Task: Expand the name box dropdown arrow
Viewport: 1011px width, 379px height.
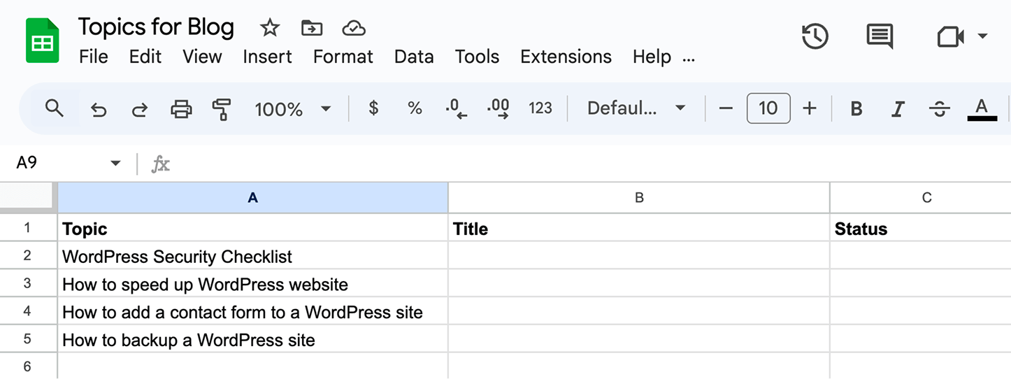Action: coord(116,164)
